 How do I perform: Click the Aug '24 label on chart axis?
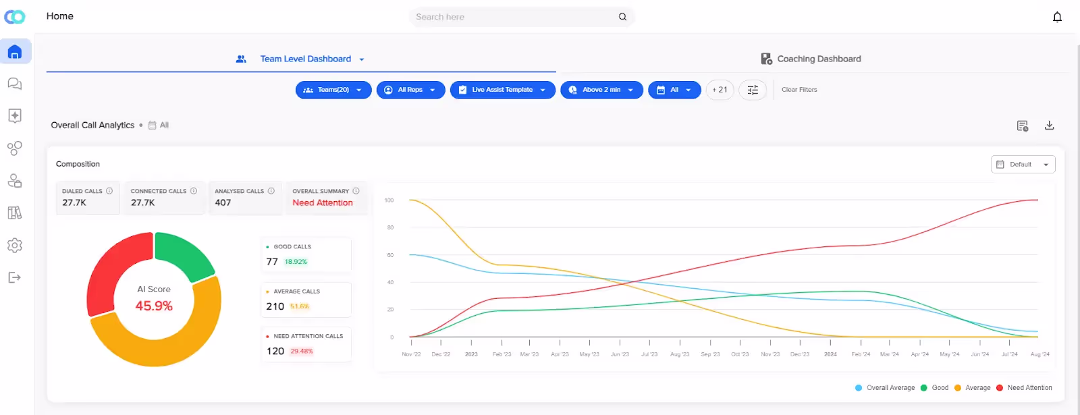point(1039,354)
